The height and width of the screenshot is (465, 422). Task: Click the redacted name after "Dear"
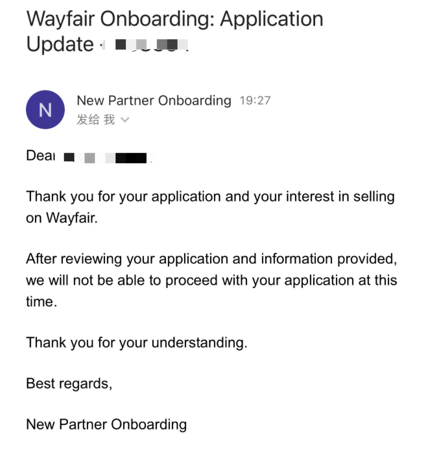tap(108, 156)
